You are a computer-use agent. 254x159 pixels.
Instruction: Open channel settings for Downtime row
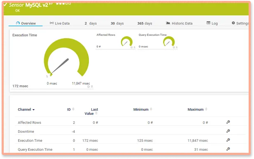tap(228, 131)
